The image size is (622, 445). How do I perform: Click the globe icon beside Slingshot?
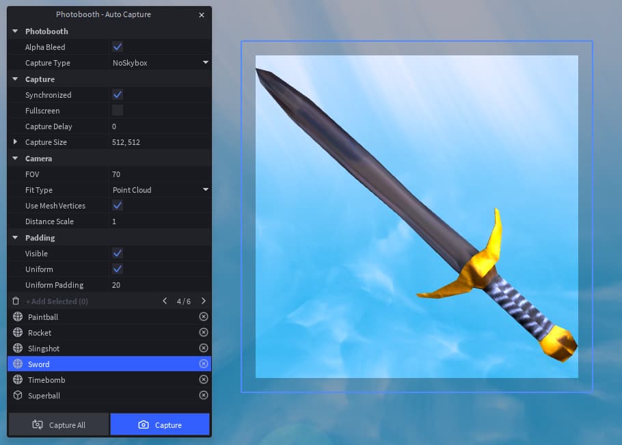pyautogui.click(x=18, y=348)
